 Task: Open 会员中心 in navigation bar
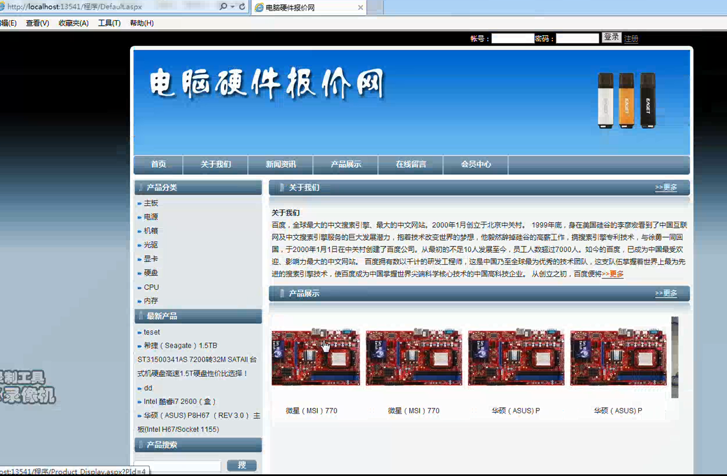click(476, 165)
